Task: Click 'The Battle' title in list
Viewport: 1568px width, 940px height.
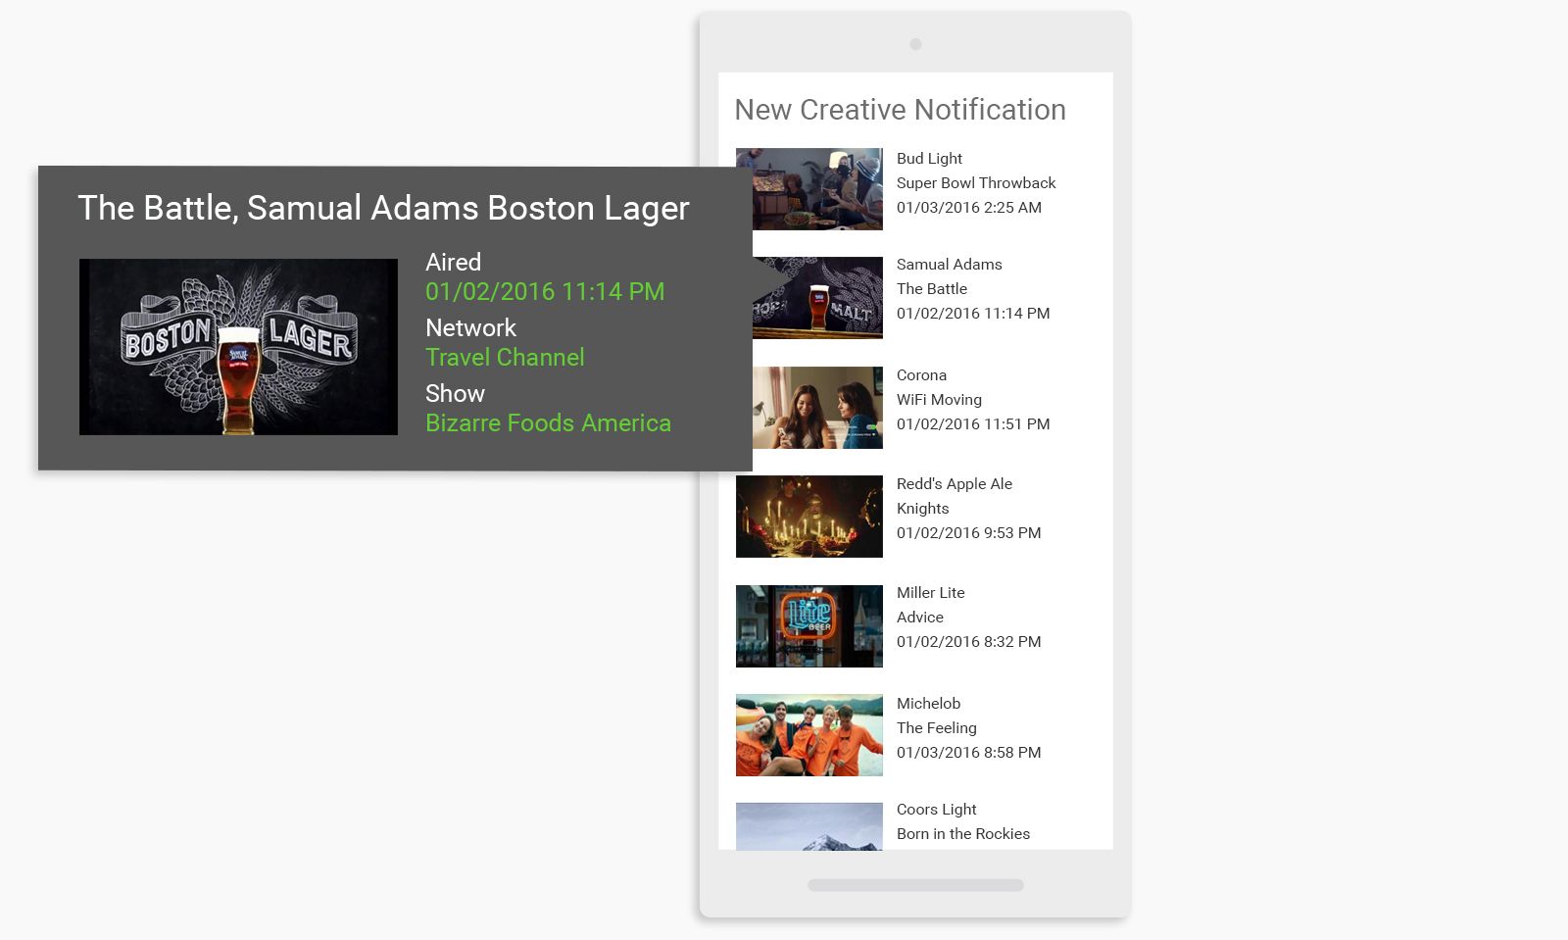Action: (932, 288)
